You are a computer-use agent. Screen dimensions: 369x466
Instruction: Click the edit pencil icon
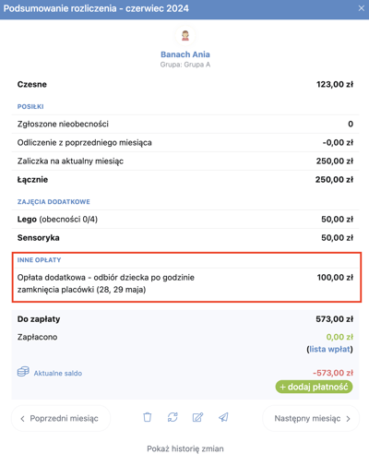point(197,417)
